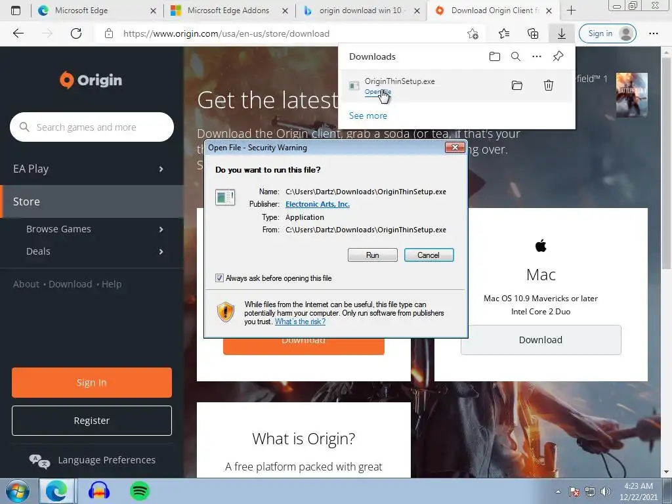Open Windows Start menu orb

pos(18,492)
